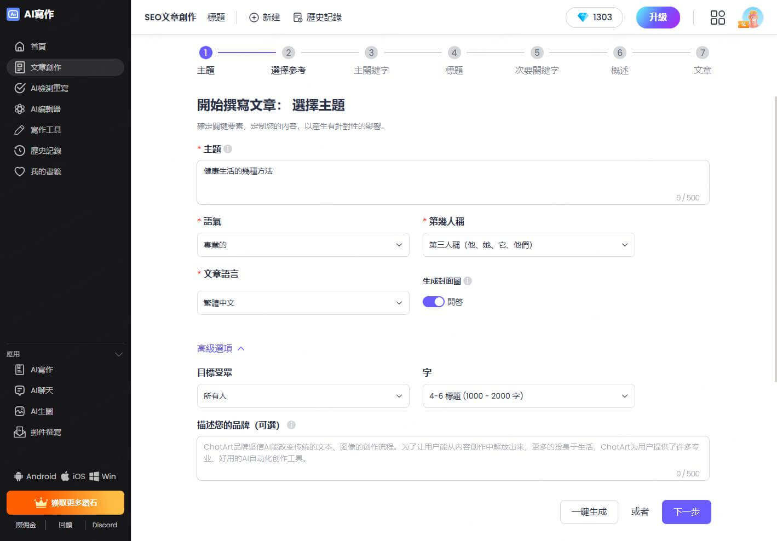Go to step 4 標題
The height and width of the screenshot is (541, 777).
click(454, 60)
